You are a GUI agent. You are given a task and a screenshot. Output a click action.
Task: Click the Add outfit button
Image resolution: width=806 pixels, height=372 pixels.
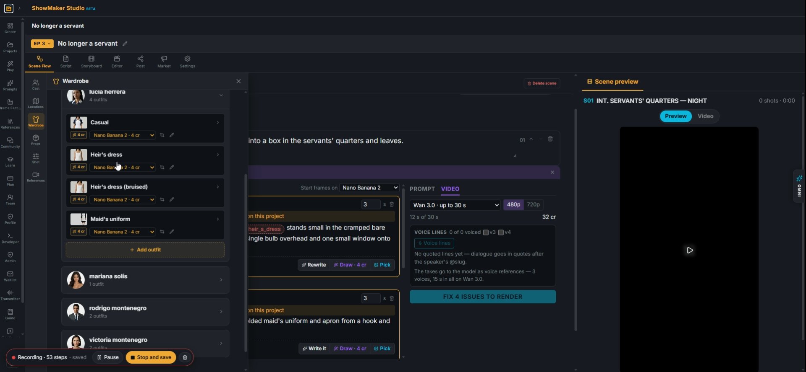145,250
